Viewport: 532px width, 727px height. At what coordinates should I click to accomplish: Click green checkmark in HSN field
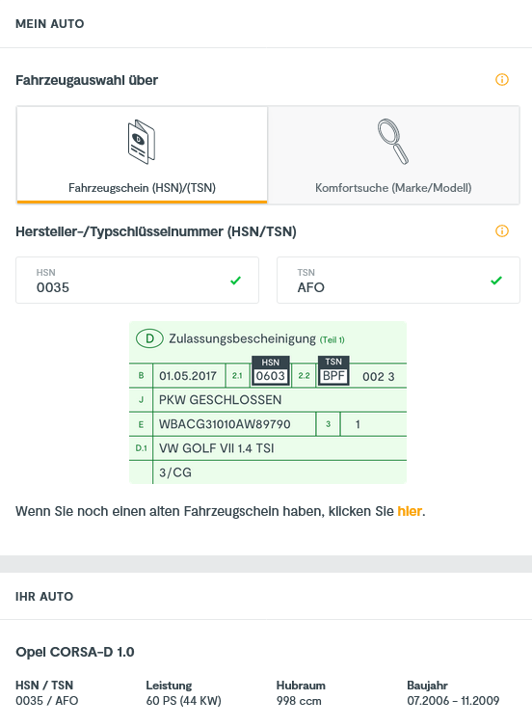click(x=235, y=280)
